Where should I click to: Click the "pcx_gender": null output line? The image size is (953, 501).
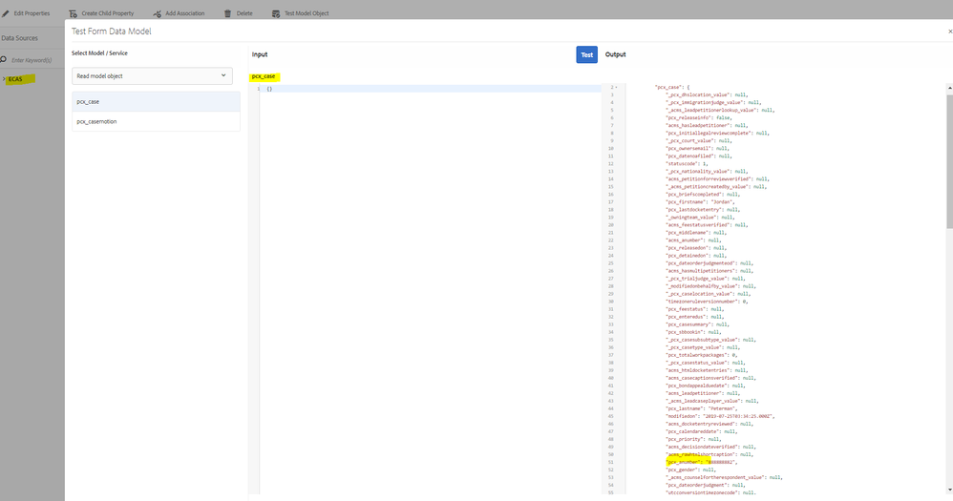(x=691, y=470)
